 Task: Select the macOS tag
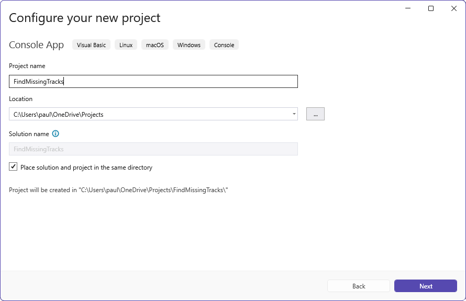[x=155, y=45]
